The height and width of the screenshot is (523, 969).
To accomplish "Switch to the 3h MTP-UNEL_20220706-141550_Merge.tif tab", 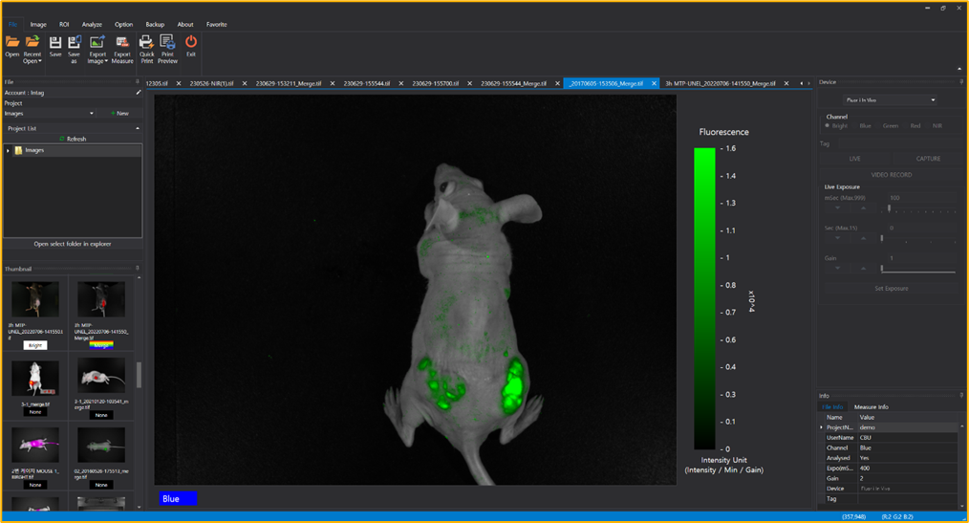I will point(720,83).
